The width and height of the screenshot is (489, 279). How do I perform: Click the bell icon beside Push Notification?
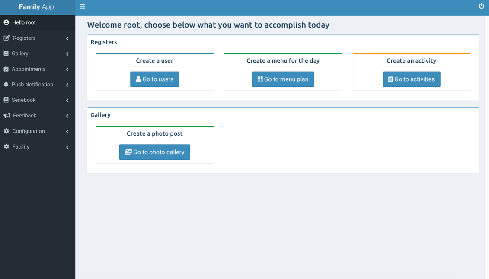6,85
